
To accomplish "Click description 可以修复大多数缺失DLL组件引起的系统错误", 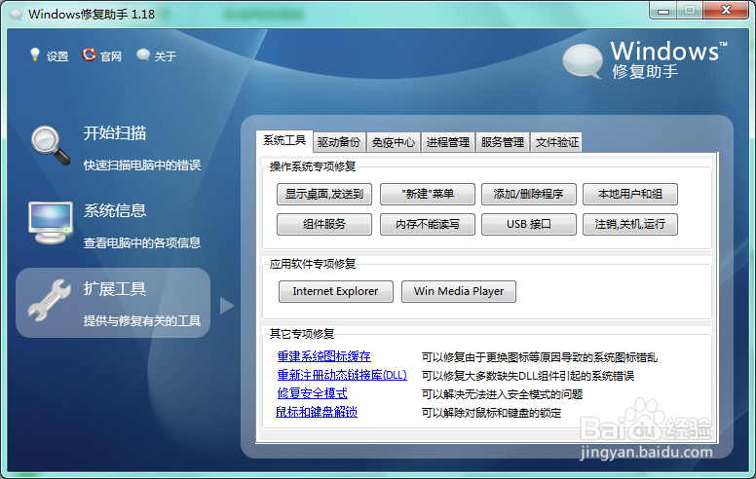I will click(x=528, y=376).
